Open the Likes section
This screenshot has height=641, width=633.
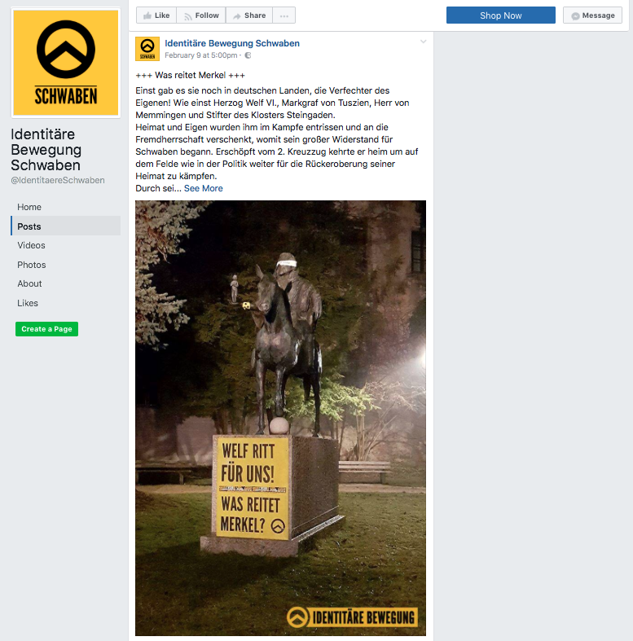click(28, 303)
